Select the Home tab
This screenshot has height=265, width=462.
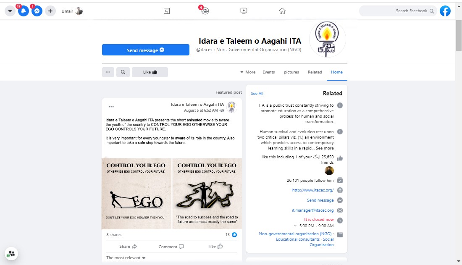pos(337,72)
